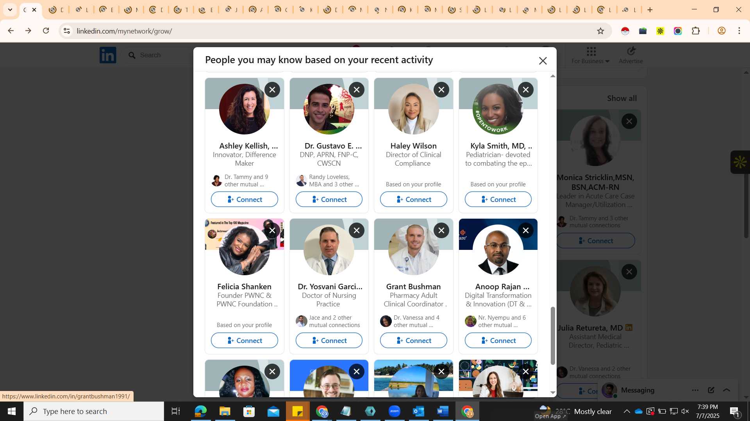Open Messaging options ellipsis menu
This screenshot has height=421, width=750.
pos(695,390)
